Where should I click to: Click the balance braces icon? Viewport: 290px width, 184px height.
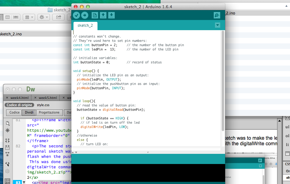(x=7, y=171)
